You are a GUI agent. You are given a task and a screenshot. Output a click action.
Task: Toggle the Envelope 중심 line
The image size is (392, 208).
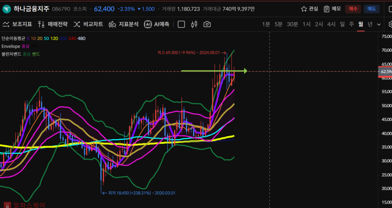pos(25,46)
